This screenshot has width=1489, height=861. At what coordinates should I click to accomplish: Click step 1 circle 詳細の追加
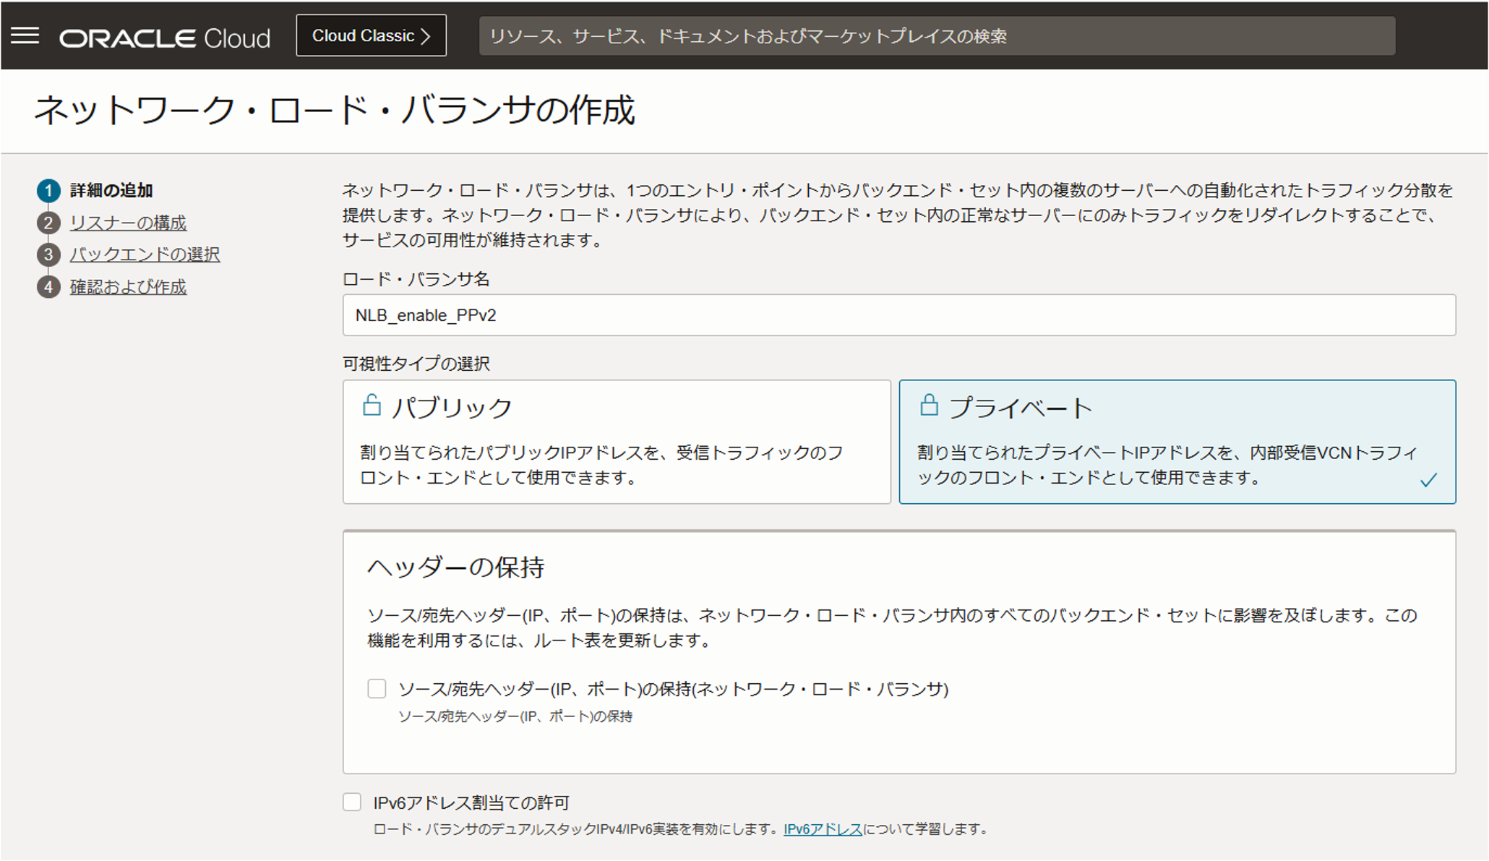click(x=48, y=191)
